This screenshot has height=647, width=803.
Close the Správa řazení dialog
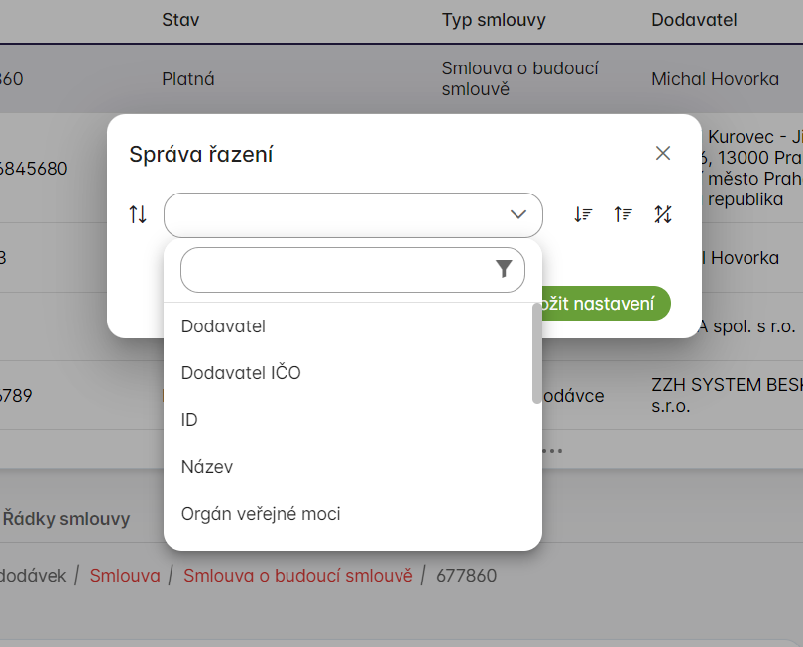[x=663, y=153]
